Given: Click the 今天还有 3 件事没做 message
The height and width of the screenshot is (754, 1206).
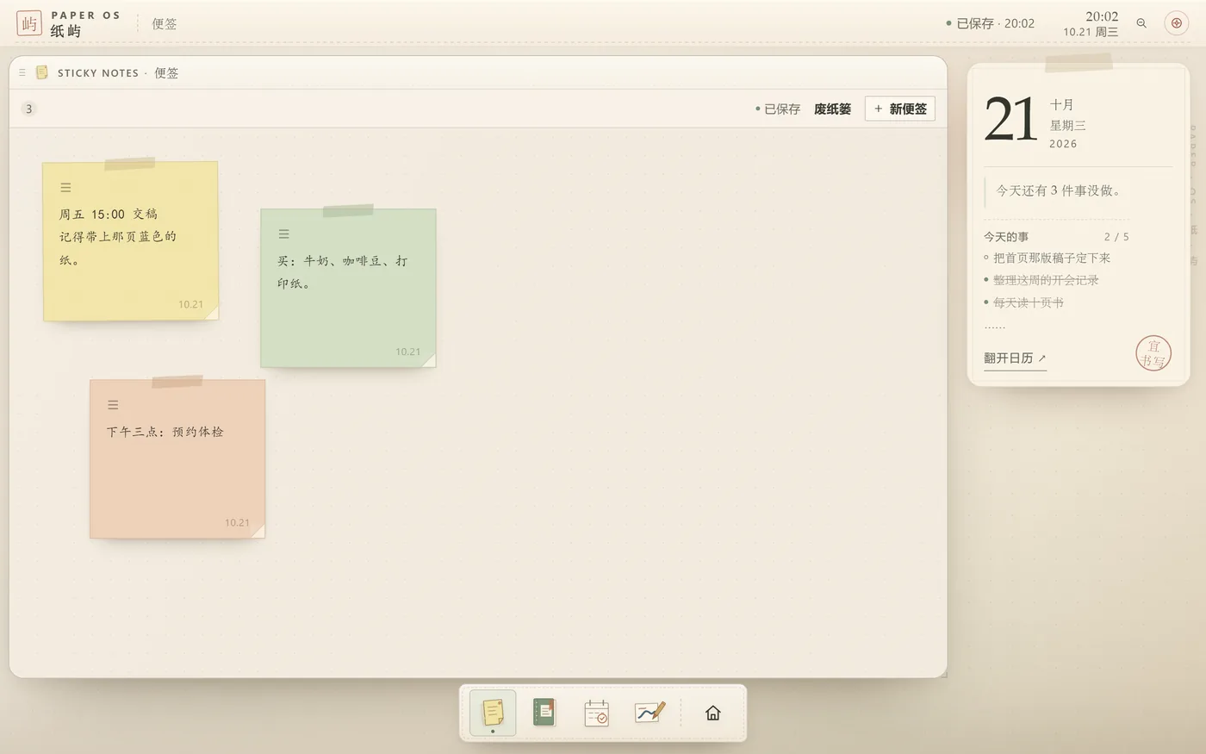Looking at the screenshot, I should 1060,190.
